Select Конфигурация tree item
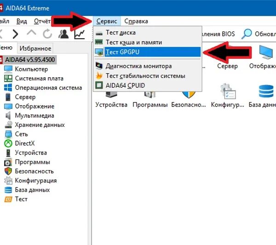This screenshot has width=276, height=245. coord(36,181)
